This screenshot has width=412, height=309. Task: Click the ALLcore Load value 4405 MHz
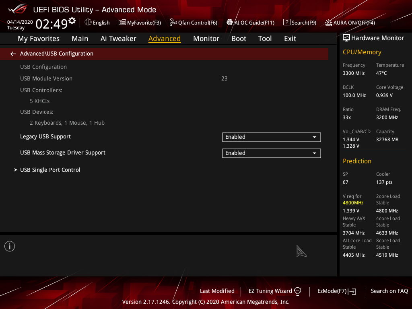(x=353, y=255)
